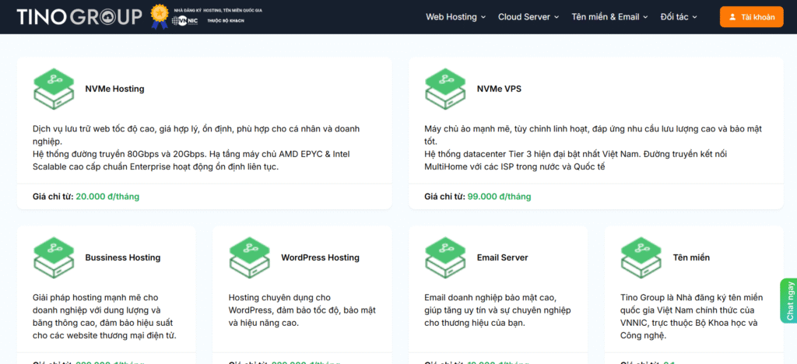Click the Tên miền server icon
The width and height of the screenshot is (797, 364).
pyautogui.click(x=641, y=257)
